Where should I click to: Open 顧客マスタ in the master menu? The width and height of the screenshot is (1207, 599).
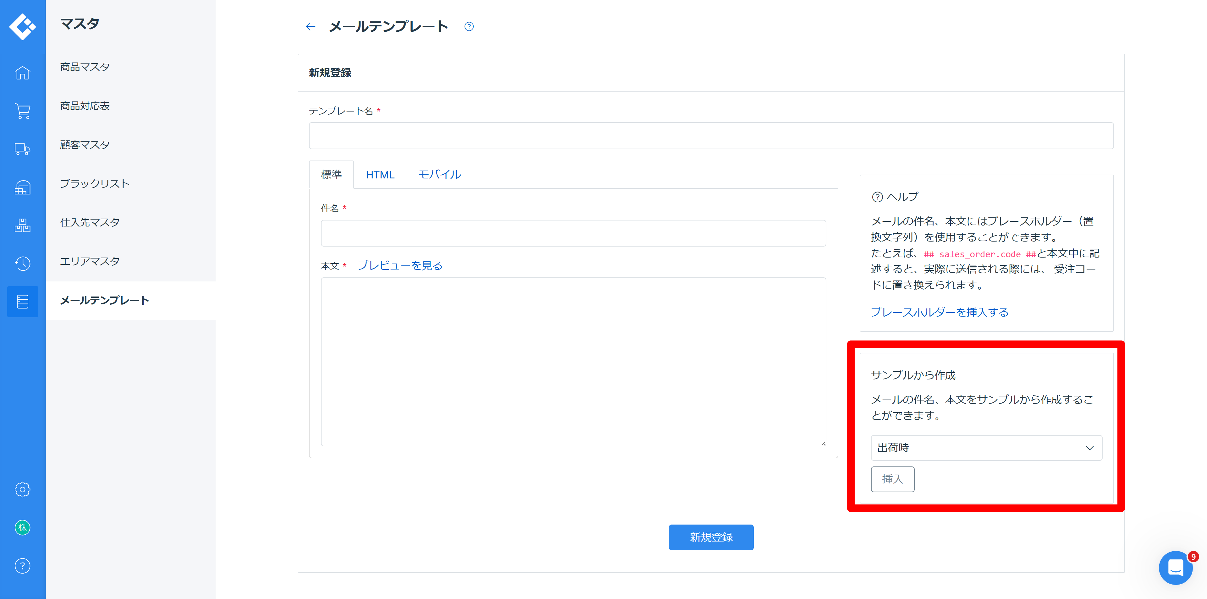tap(85, 145)
